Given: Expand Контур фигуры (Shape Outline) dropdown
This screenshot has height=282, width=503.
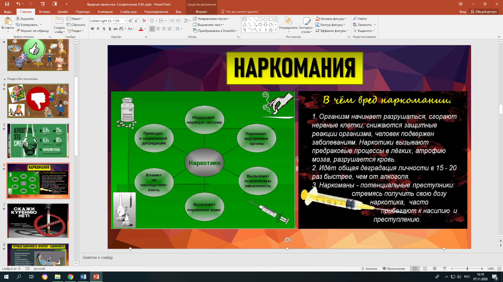Looking at the screenshot, I should (331, 25).
